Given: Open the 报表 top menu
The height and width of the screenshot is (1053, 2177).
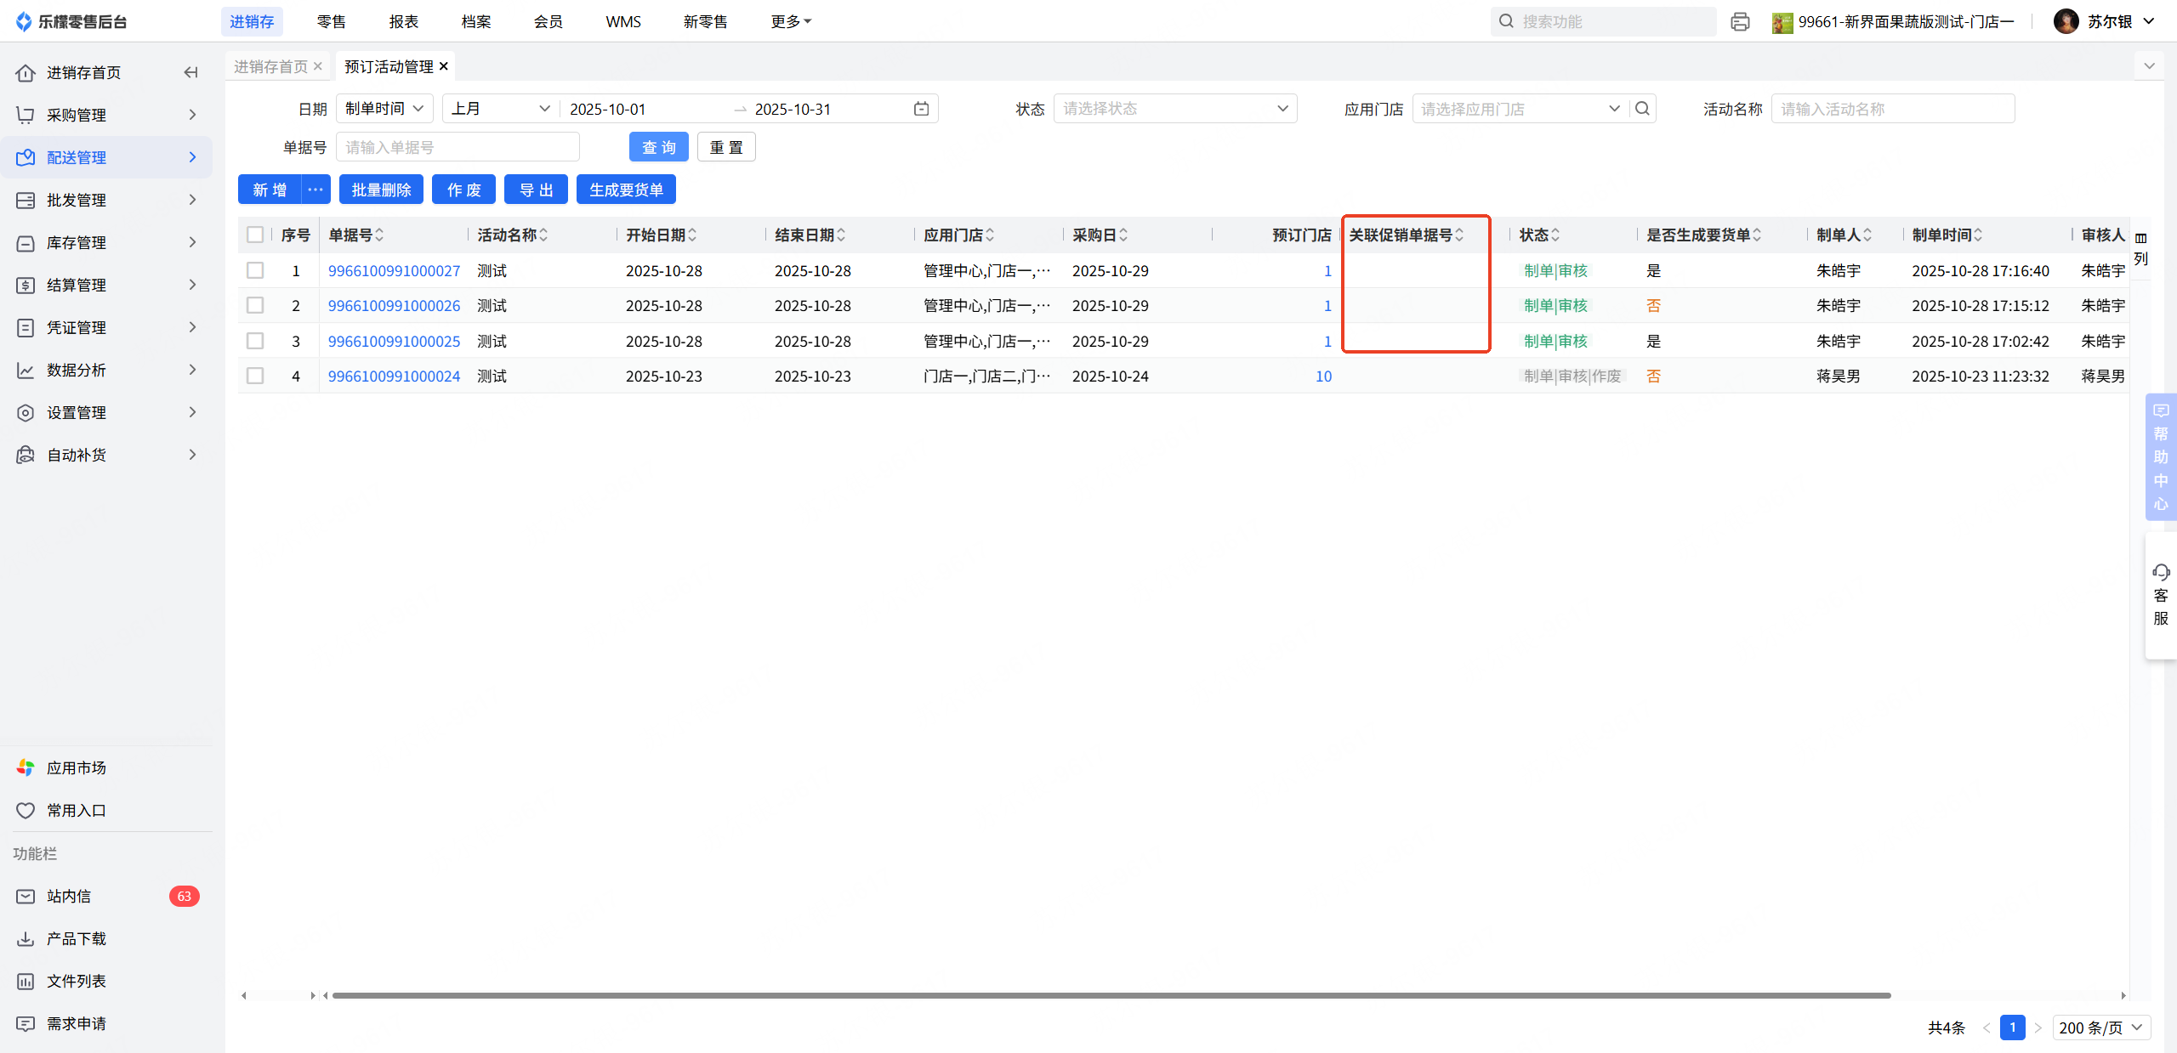Looking at the screenshot, I should 403,21.
